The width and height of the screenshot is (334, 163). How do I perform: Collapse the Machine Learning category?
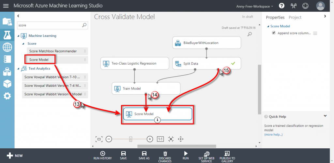[19, 36]
